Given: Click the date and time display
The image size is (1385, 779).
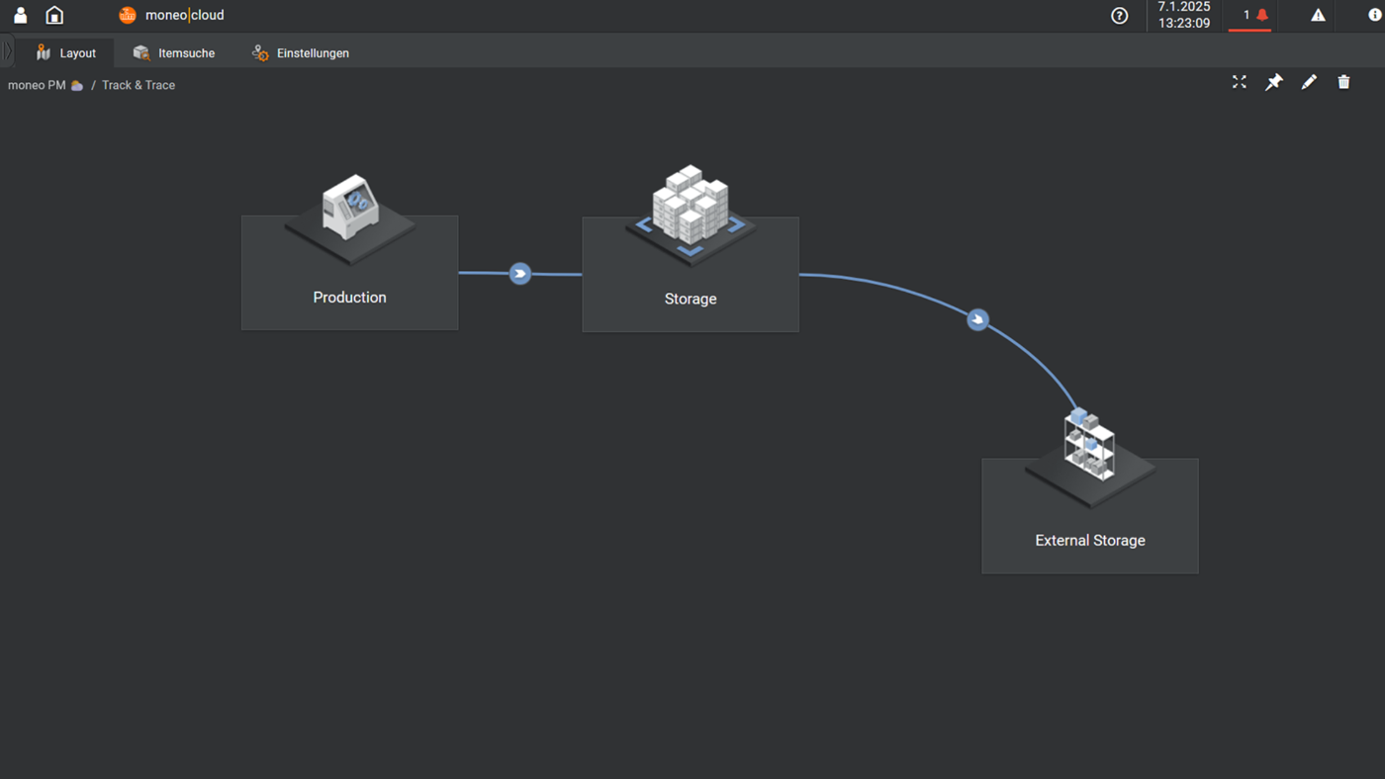Looking at the screenshot, I should (x=1184, y=15).
